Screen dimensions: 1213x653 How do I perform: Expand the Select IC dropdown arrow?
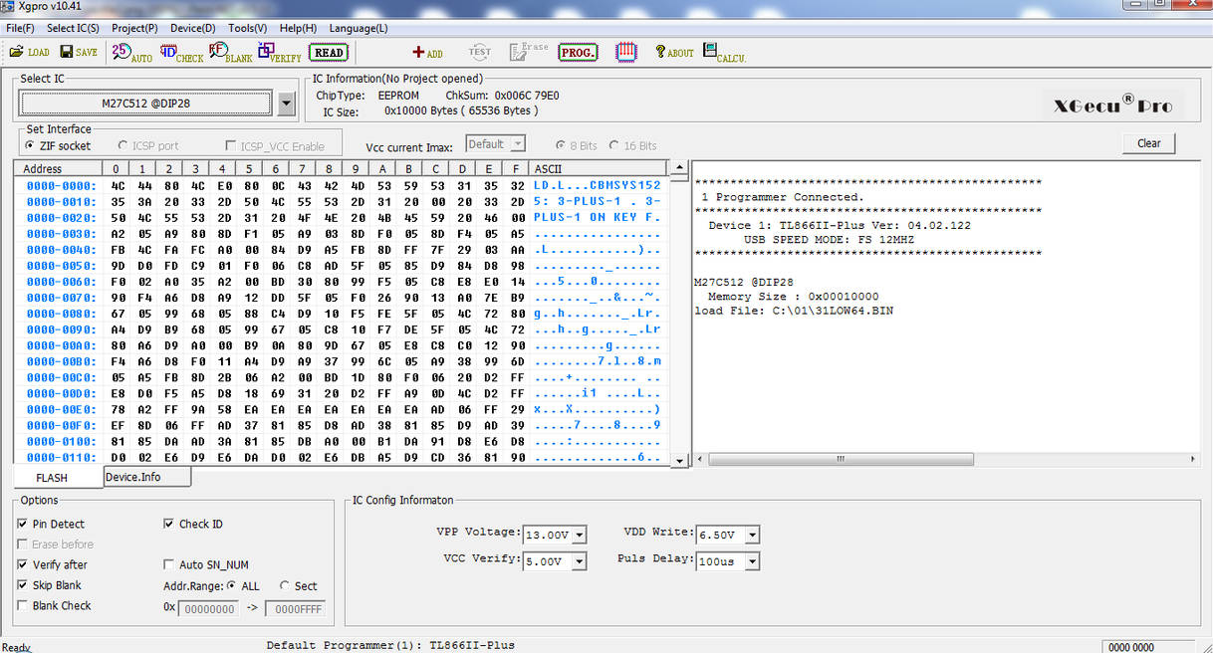click(x=287, y=104)
